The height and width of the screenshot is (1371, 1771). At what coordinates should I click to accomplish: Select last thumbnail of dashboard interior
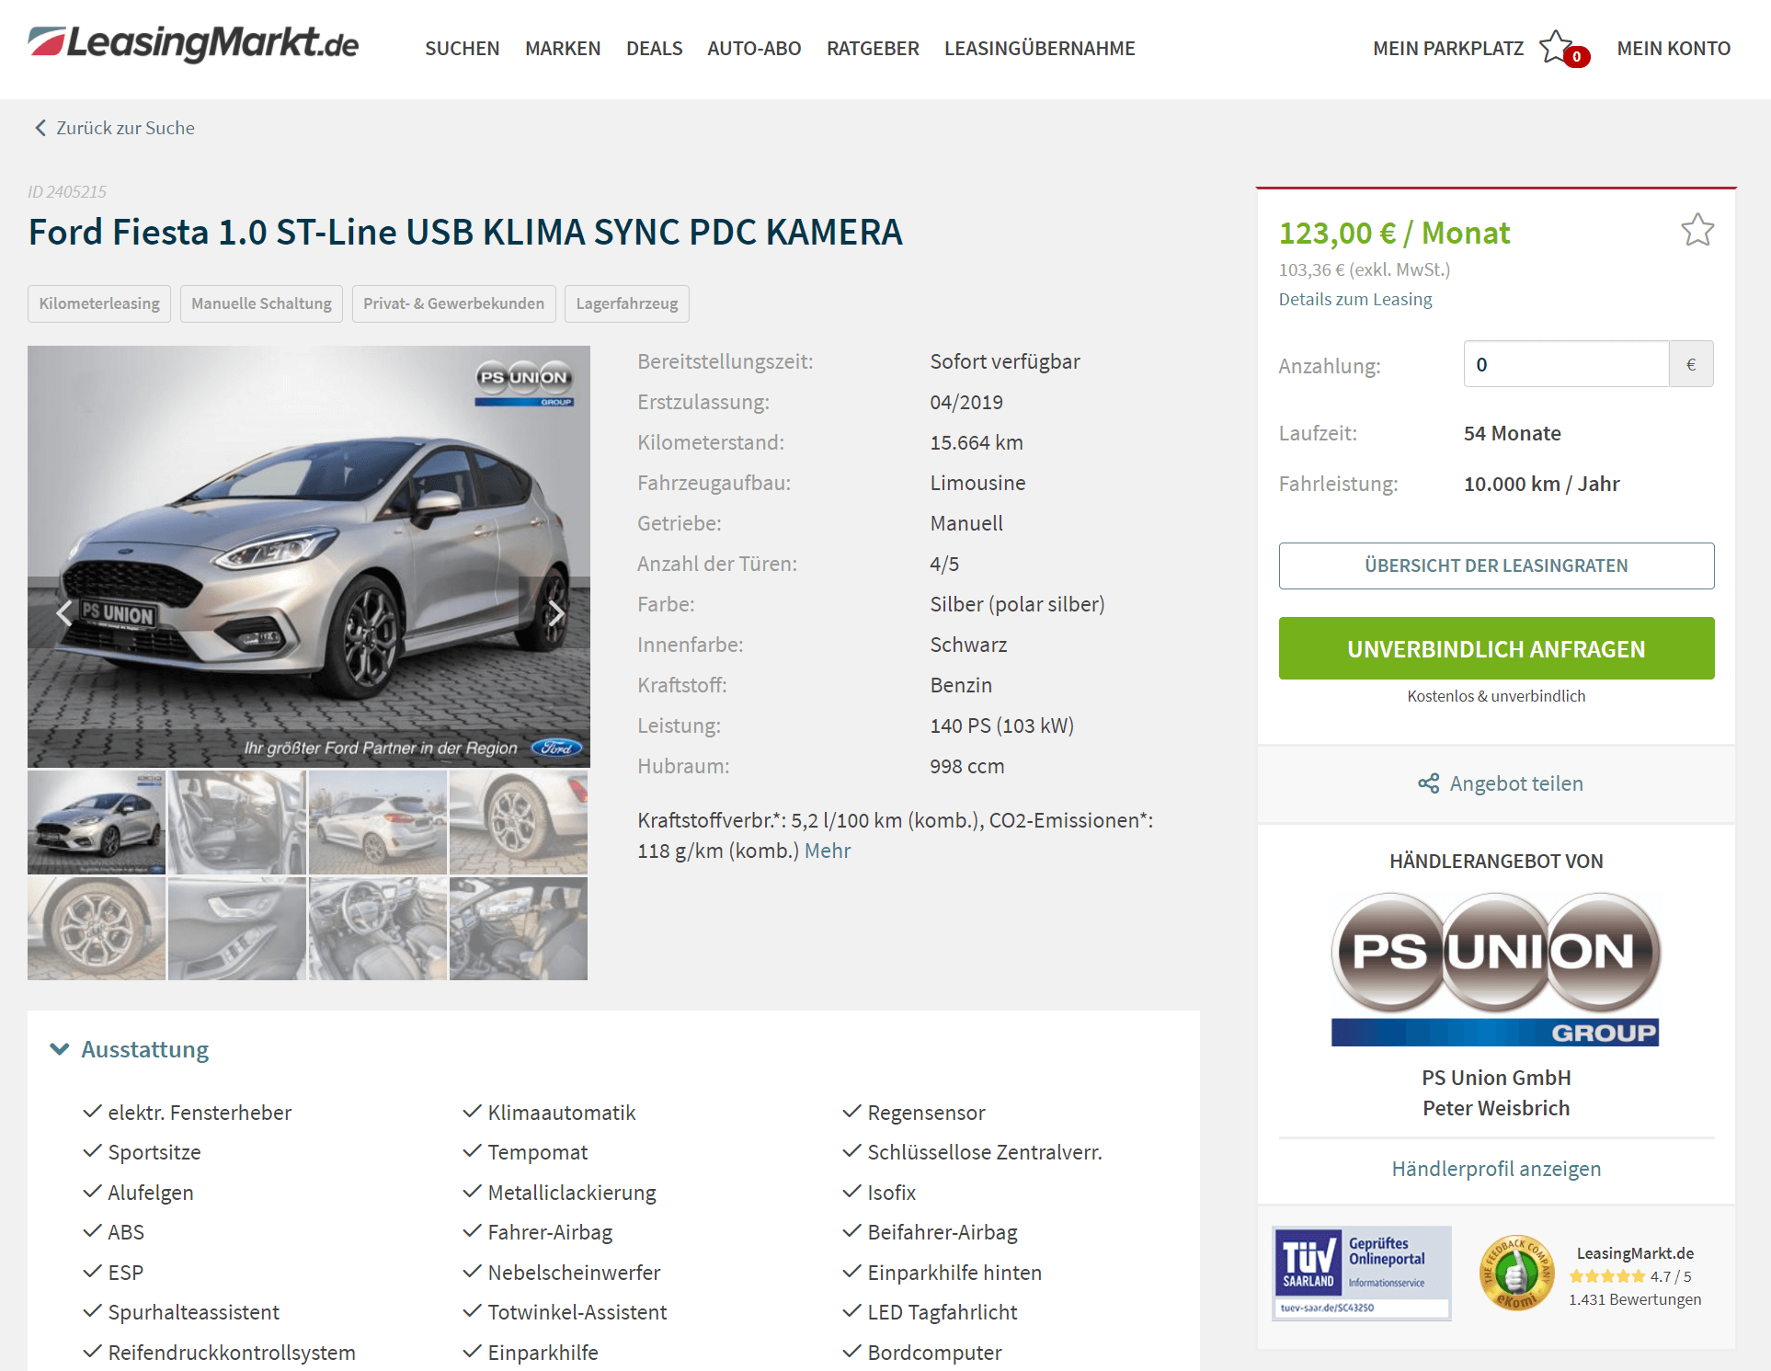click(x=519, y=928)
